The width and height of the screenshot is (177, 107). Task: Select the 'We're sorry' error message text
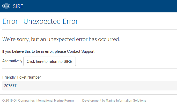(61, 39)
